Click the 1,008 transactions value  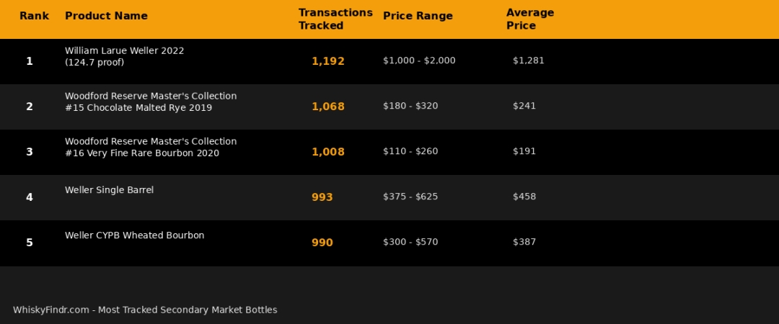click(x=327, y=152)
